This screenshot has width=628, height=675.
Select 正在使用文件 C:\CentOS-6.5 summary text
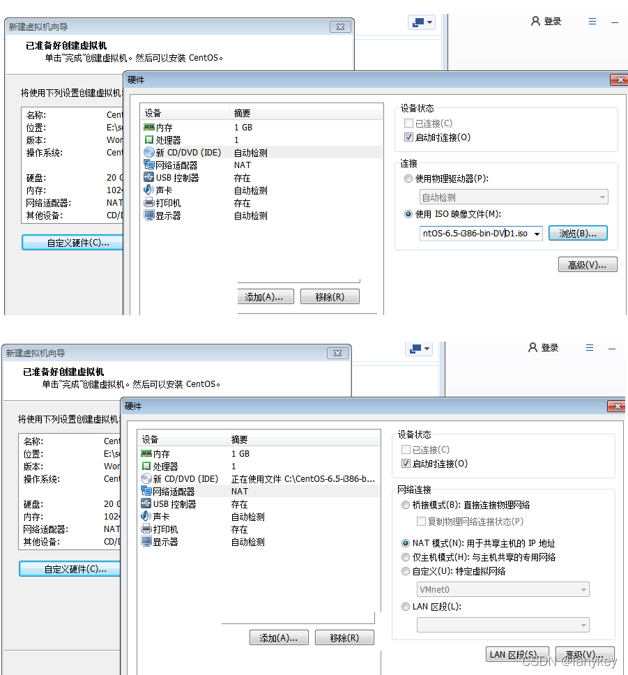[303, 478]
